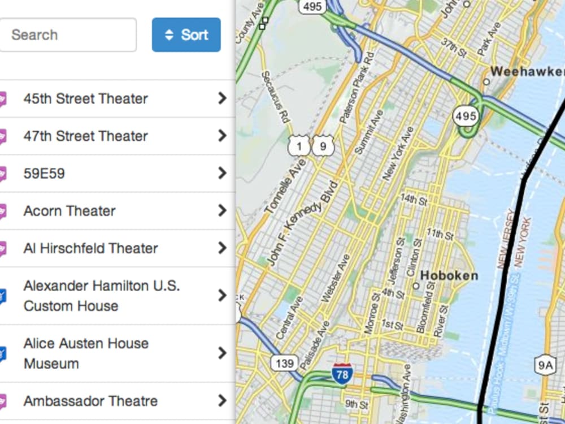565x424 pixels.
Task: Click the Secaucus Rd map label
Action: pyautogui.click(x=276, y=97)
